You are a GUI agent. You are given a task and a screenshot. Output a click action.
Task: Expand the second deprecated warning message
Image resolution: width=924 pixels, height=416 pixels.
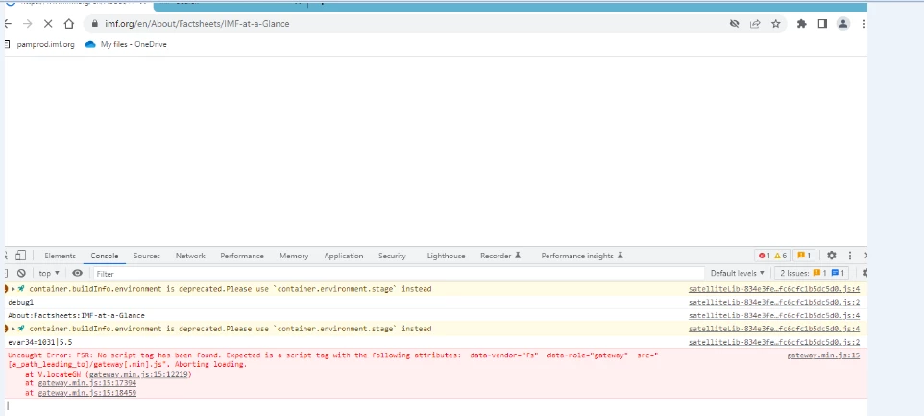[13, 329]
